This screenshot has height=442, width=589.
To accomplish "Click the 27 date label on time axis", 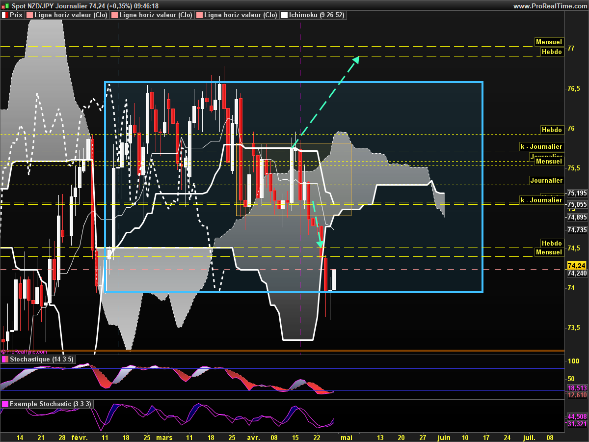I will pyautogui.click(x=423, y=437).
